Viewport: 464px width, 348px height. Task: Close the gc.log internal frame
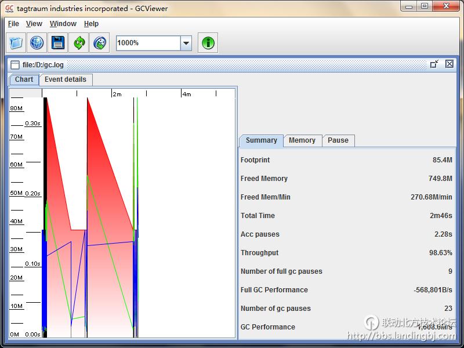click(x=449, y=64)
